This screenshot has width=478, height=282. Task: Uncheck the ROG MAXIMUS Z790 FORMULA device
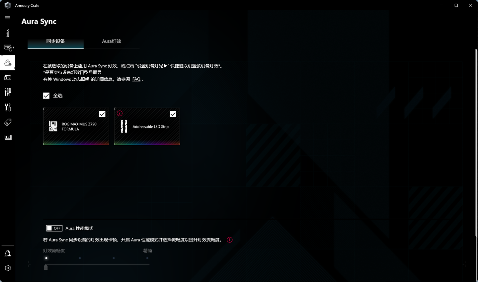point(102,114)
